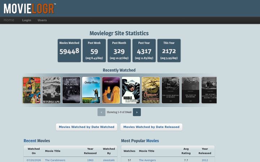260x162 pixels.
Task: Open the Double Exposure poster
Action: 131,90
